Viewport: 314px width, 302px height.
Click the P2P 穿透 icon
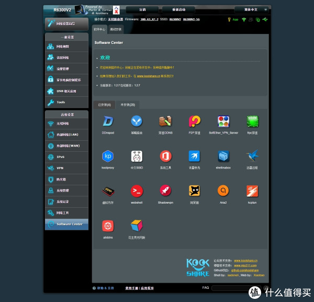(195, 122)
